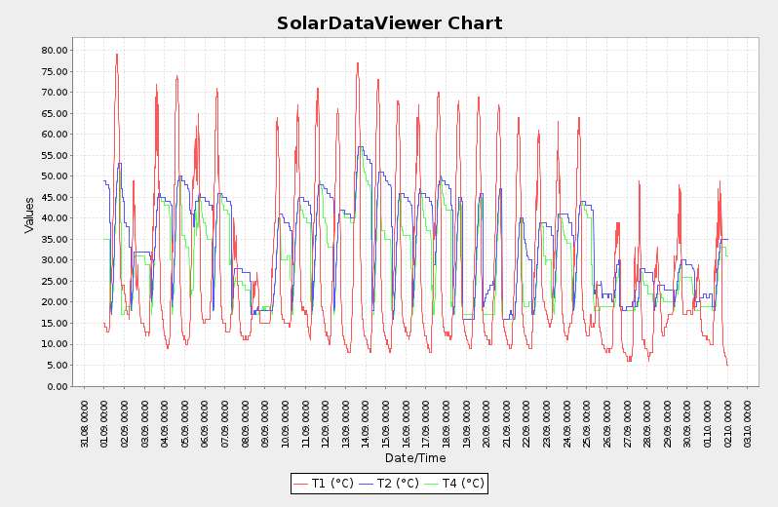Click the 09.09. 00:00 date label

tap(265, 424)
